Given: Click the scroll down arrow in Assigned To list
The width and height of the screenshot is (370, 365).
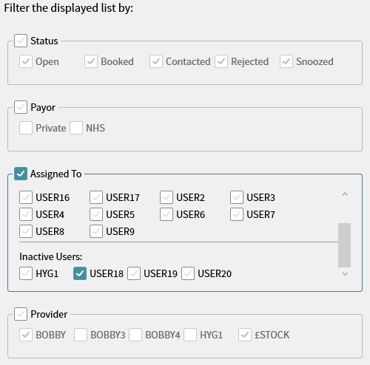Looking at the screenshot, I should coord(345,273).
